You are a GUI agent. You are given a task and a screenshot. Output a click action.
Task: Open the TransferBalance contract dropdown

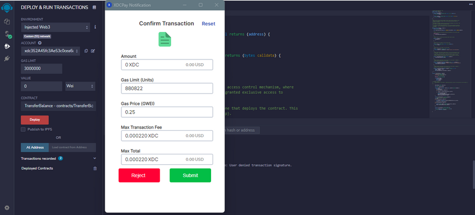pyautogui.click(x=58, y=106)
